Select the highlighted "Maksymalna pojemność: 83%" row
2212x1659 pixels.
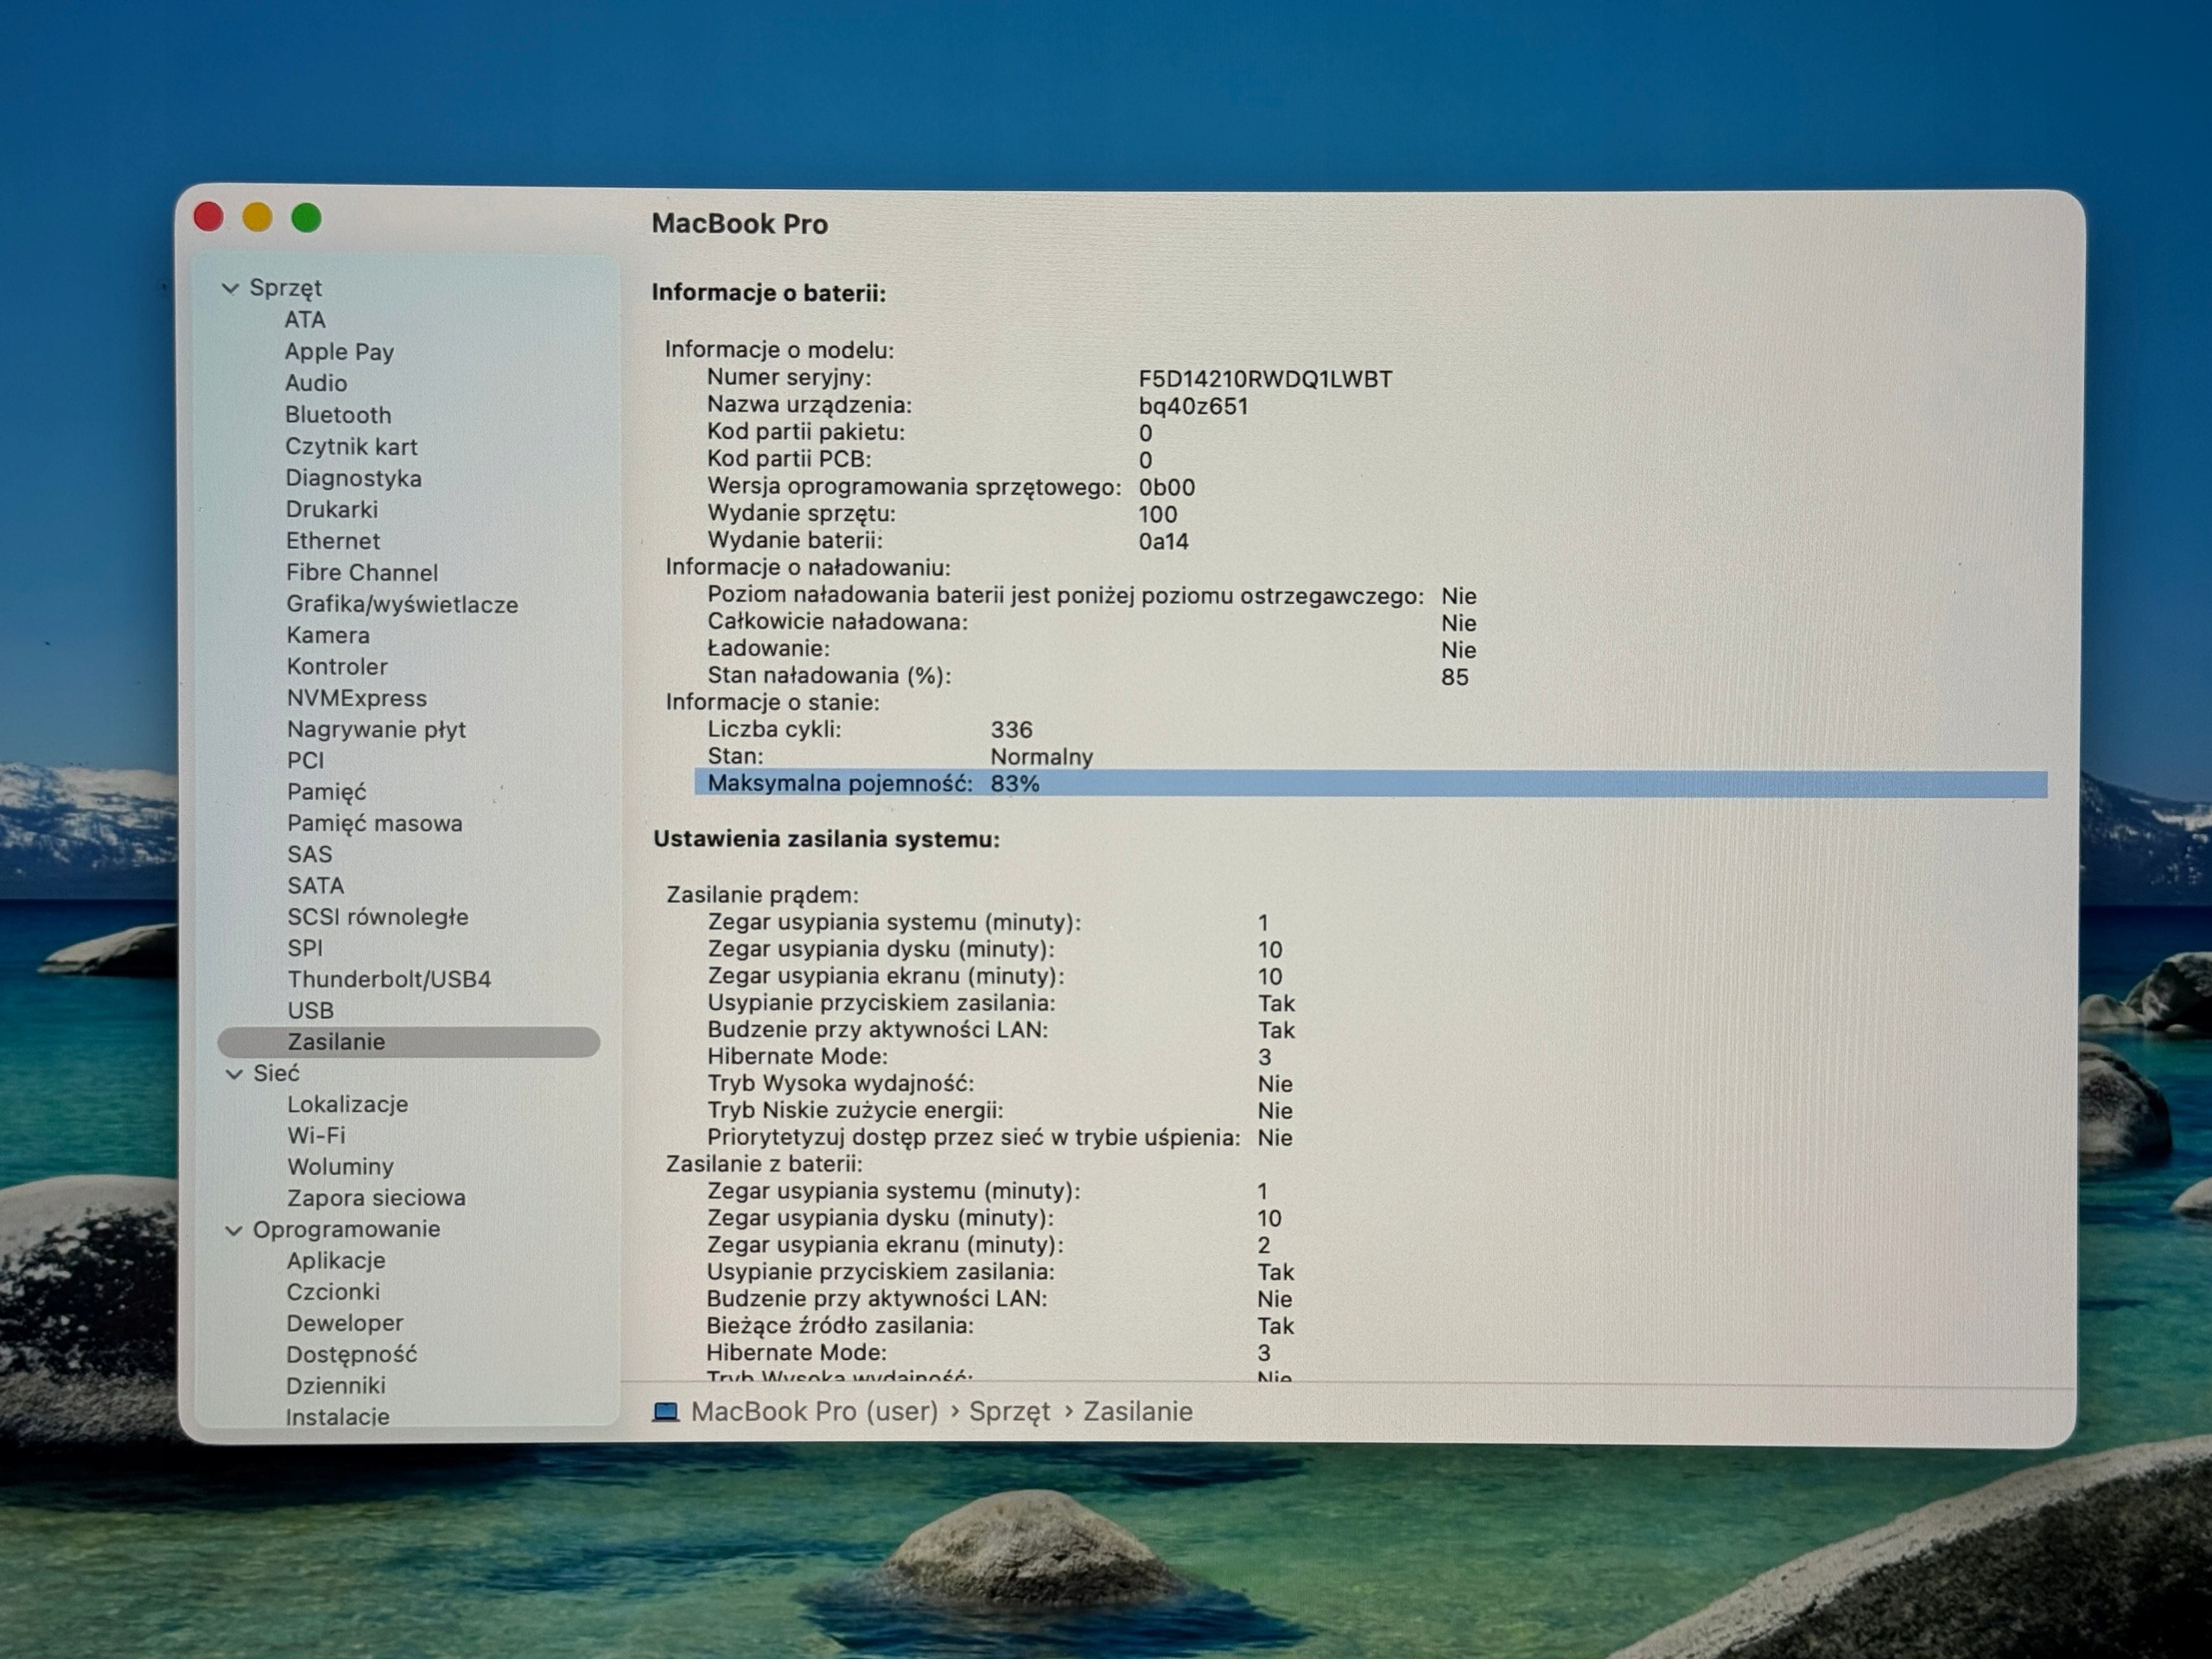click(x=1370, y=784)
